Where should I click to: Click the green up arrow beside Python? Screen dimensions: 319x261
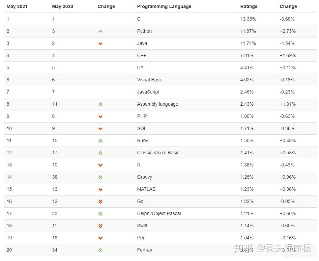pos(100,31)
